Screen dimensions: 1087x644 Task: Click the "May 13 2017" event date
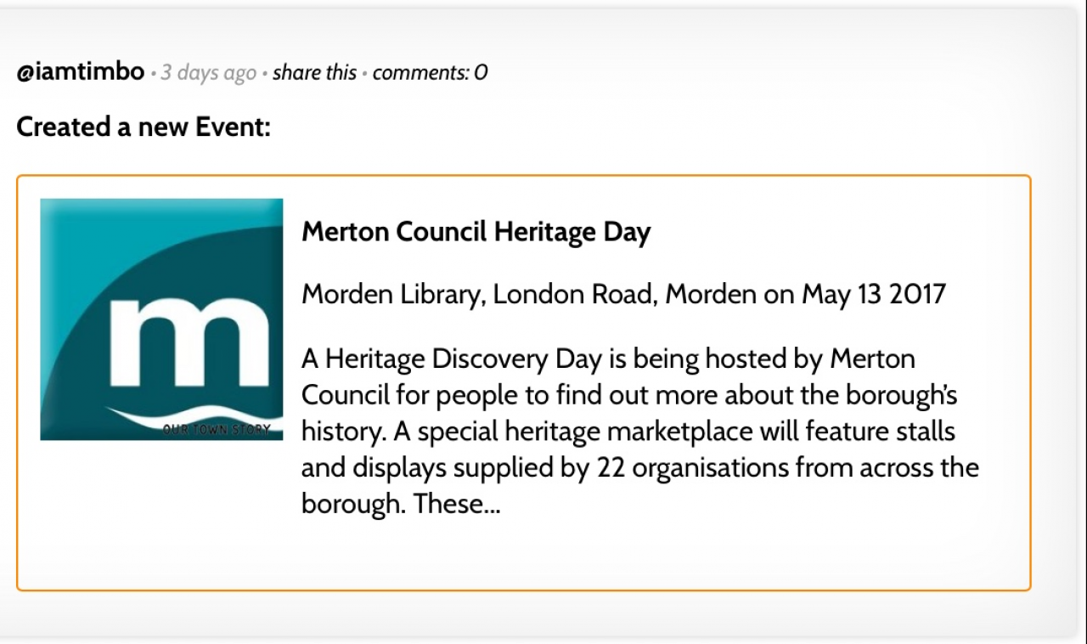pyautogui.click(x=873, y=295)
